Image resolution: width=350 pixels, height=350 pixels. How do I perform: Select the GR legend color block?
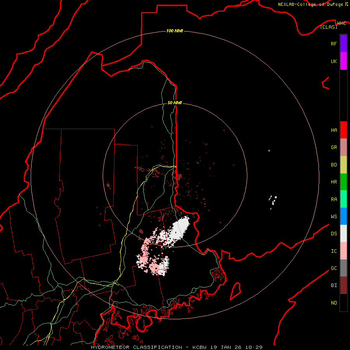point(343,147)
